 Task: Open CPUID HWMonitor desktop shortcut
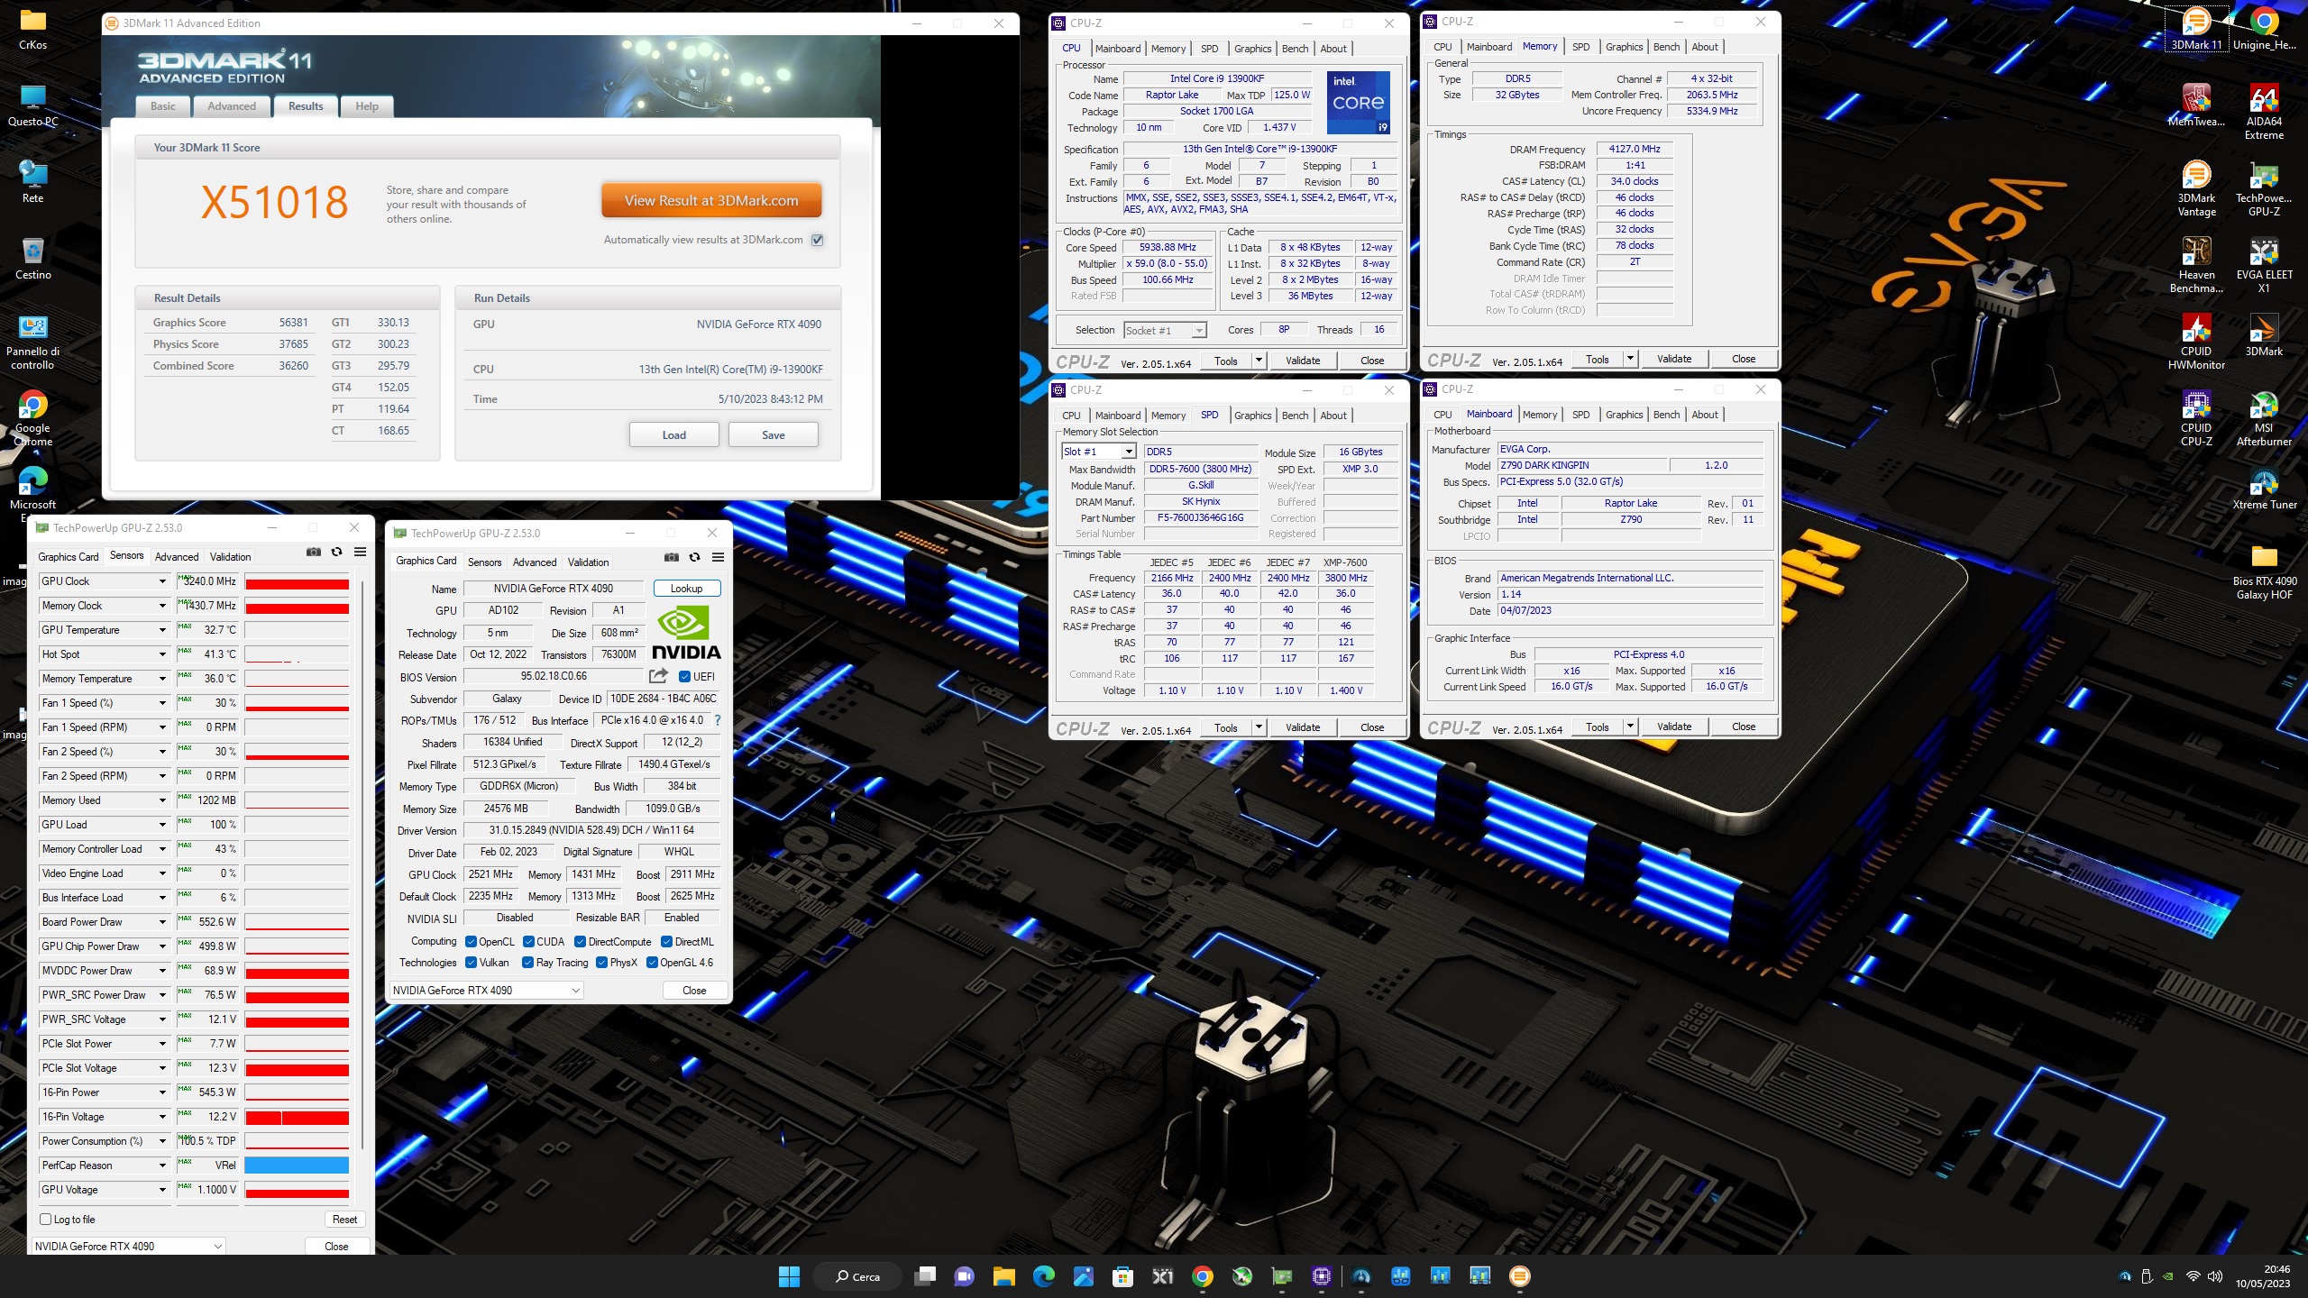(2196, 342)
